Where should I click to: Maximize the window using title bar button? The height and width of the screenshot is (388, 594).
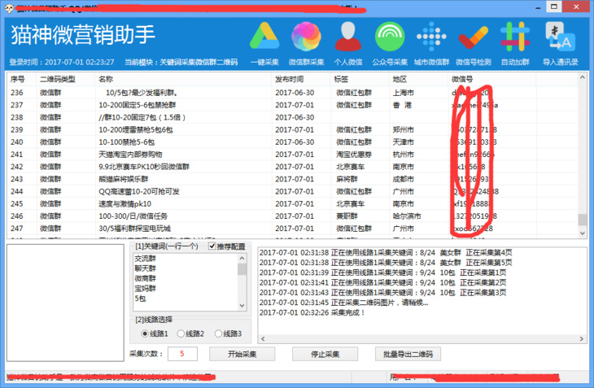coord(554,7)
